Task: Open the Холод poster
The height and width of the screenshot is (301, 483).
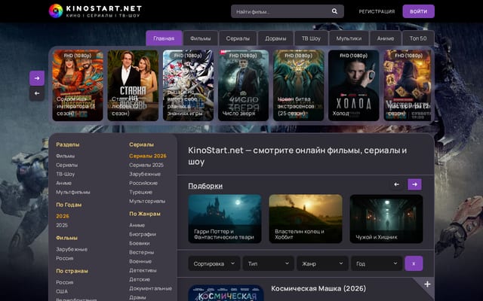Action: pos(354,85)
